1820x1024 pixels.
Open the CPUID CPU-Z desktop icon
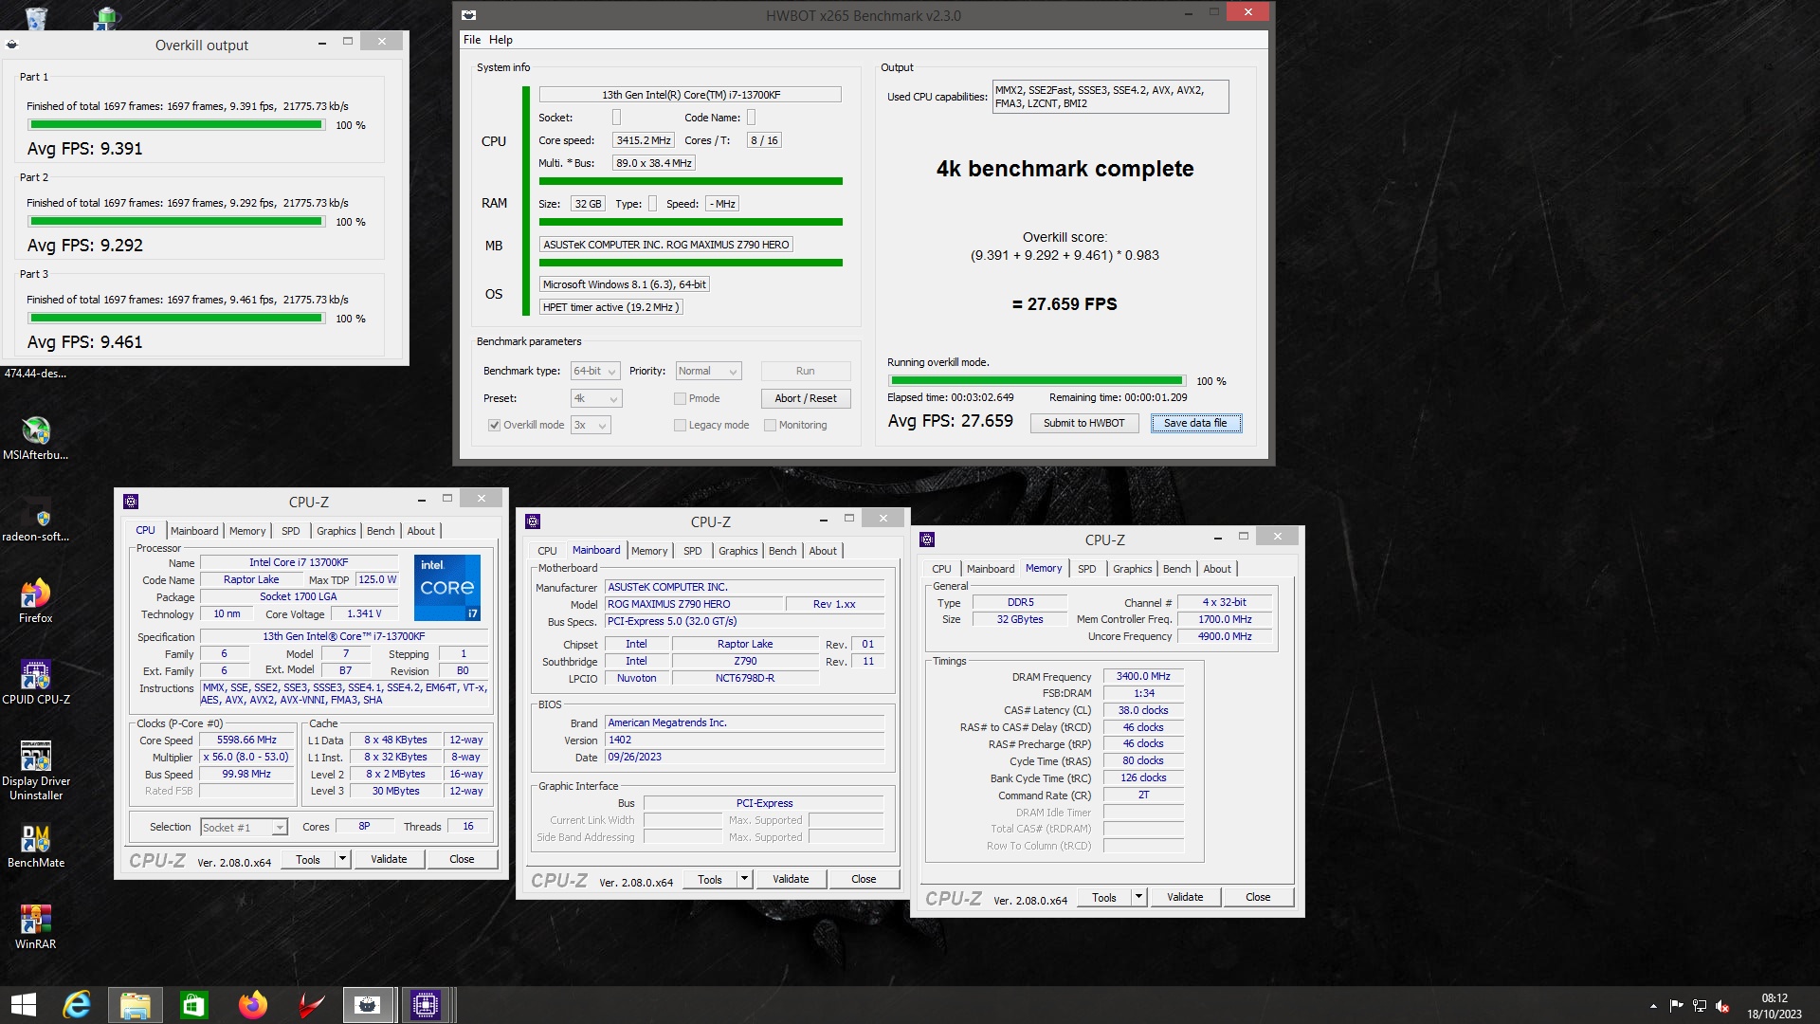36,683
